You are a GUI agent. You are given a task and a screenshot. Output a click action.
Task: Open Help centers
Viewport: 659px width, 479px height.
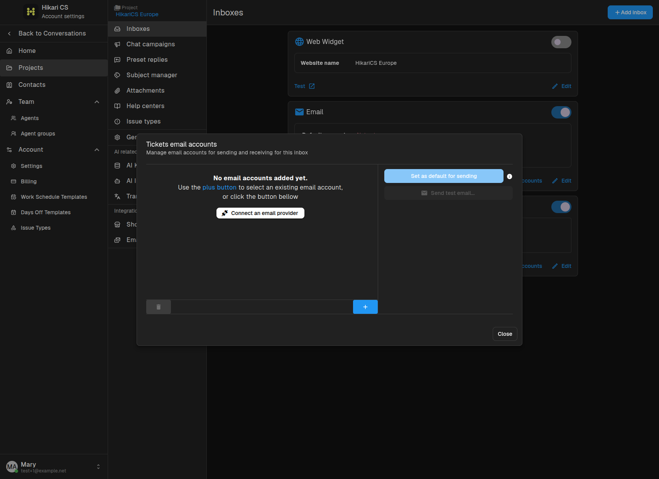[x=157, y=106]
